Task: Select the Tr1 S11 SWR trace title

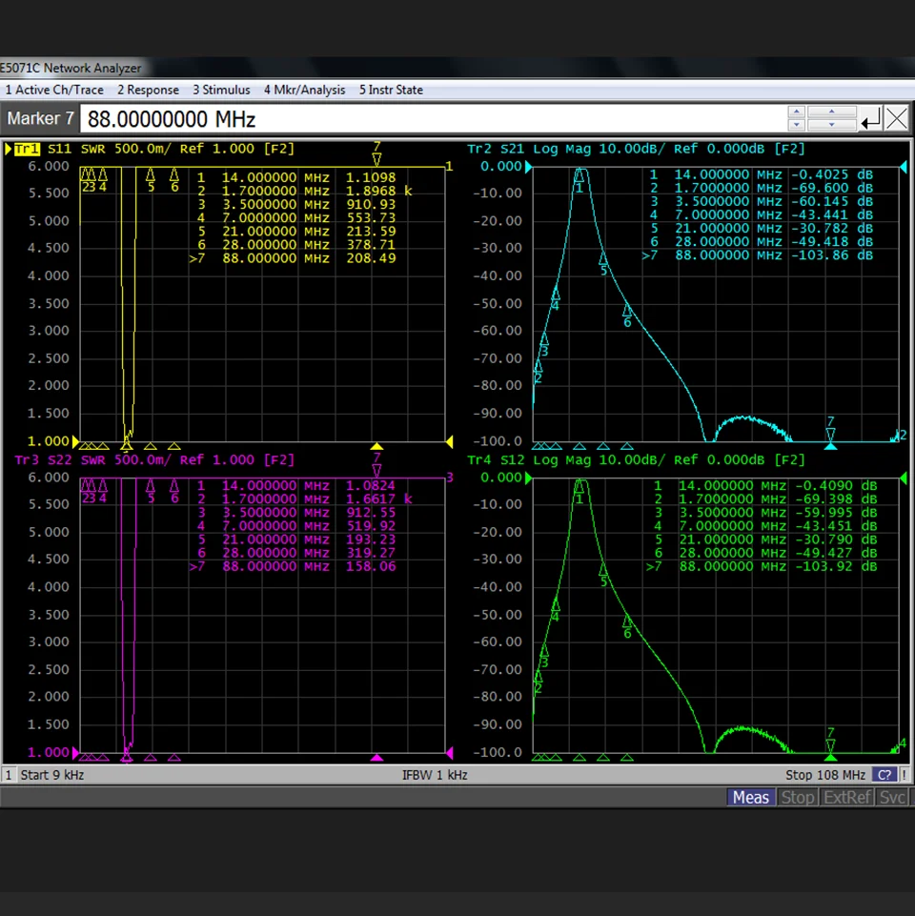Action: (x=154, y=149)
